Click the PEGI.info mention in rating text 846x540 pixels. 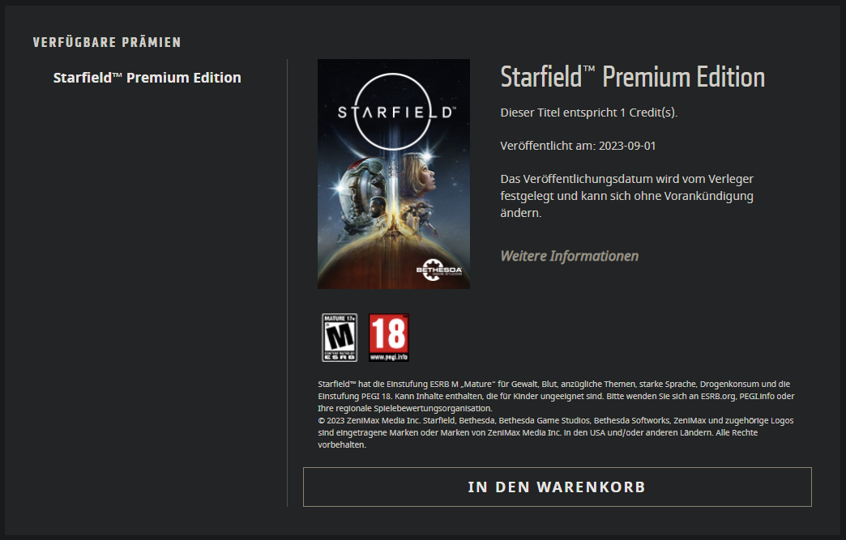756,396
